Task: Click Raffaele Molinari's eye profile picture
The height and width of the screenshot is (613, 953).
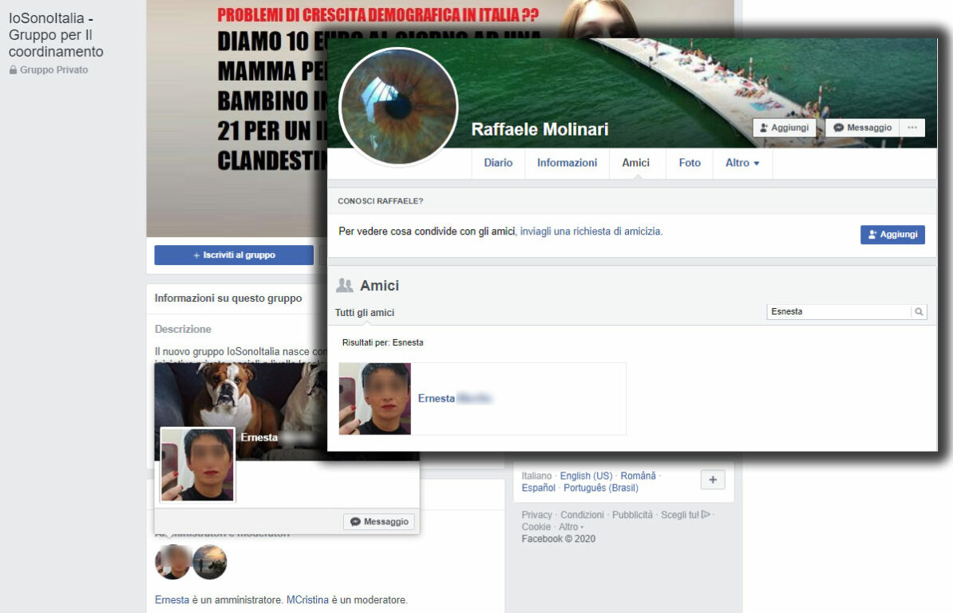Action: tap(398, 106)
